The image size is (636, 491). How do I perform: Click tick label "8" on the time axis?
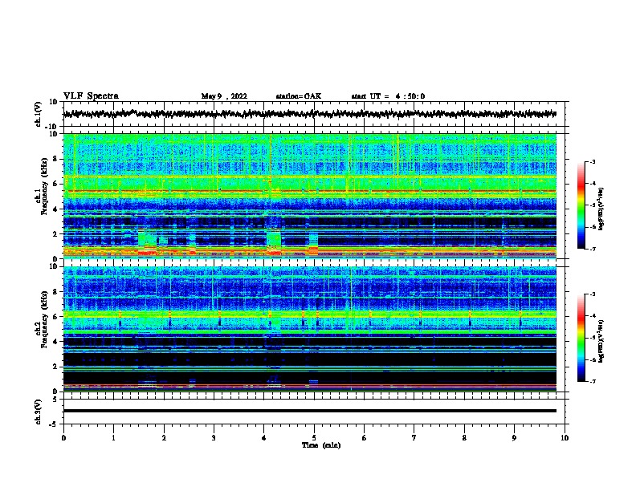[x=464, y=438]
